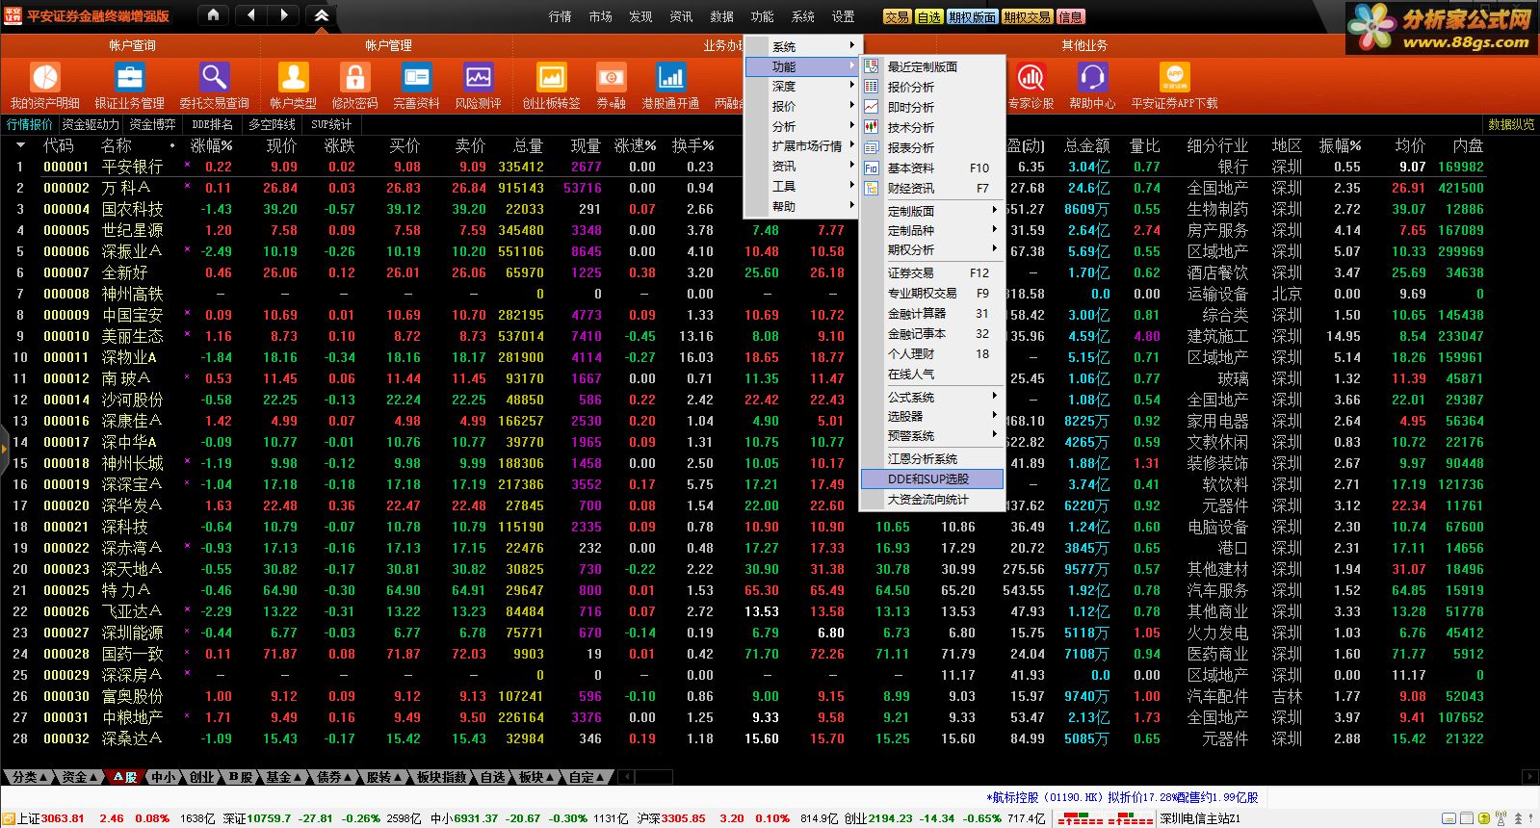Expand 定制版面 submenu

pyautogui.click(x=932, y=211)
